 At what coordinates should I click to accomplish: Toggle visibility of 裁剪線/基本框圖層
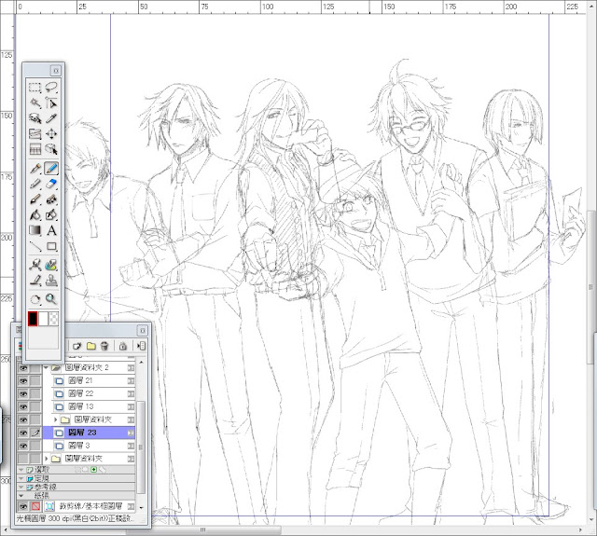pos(23,506)
